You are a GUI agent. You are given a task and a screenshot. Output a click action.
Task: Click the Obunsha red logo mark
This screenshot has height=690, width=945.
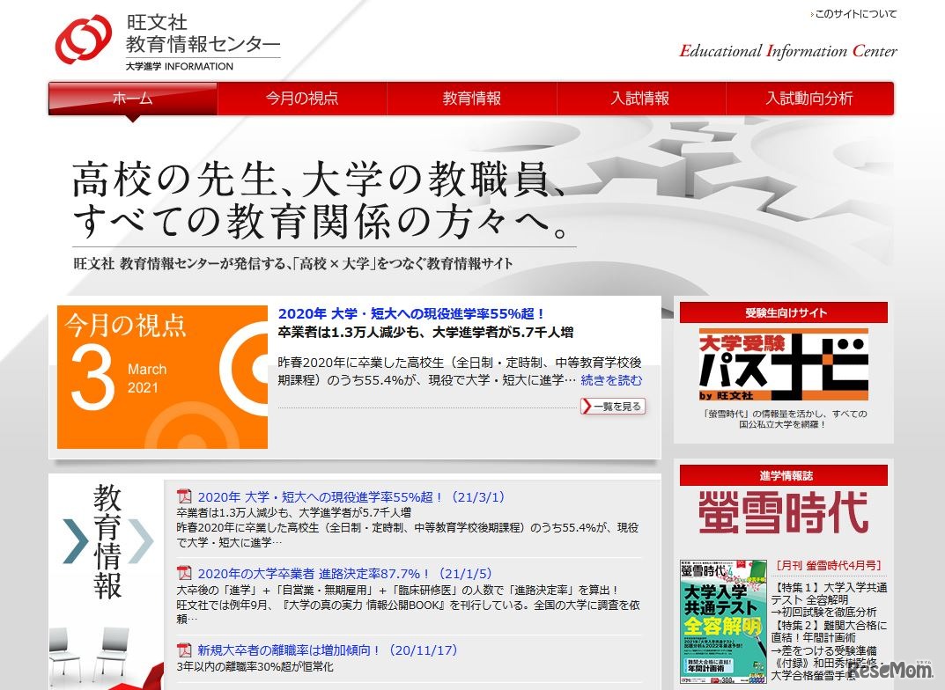(x=83, y=37)
